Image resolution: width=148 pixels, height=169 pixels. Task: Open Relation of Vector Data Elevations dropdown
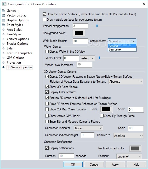coord(126,82)
